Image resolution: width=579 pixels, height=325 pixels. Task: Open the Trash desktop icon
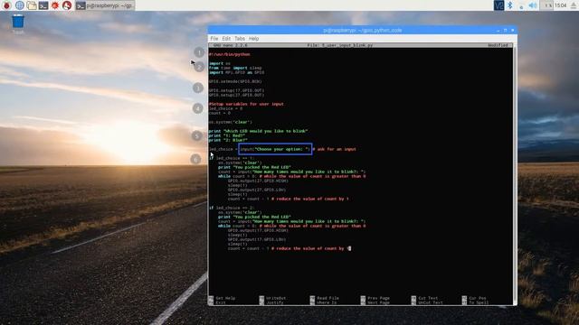coord(18,24)
